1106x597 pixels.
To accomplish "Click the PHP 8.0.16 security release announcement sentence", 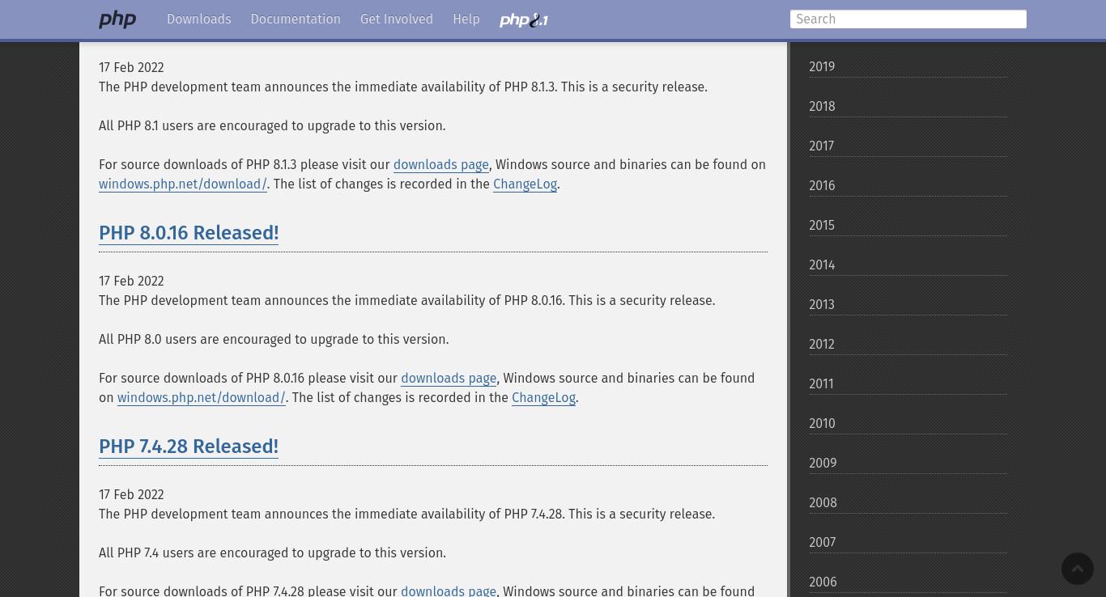I will [x=407, y=301].
